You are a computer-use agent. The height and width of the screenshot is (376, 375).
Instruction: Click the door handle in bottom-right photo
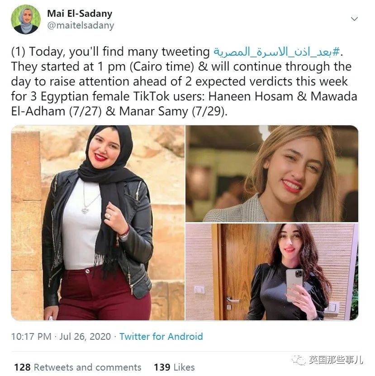point(232,300)
